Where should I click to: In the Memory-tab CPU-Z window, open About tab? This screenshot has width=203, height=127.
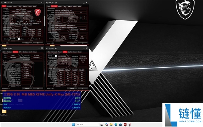click(x=35, y=52)
